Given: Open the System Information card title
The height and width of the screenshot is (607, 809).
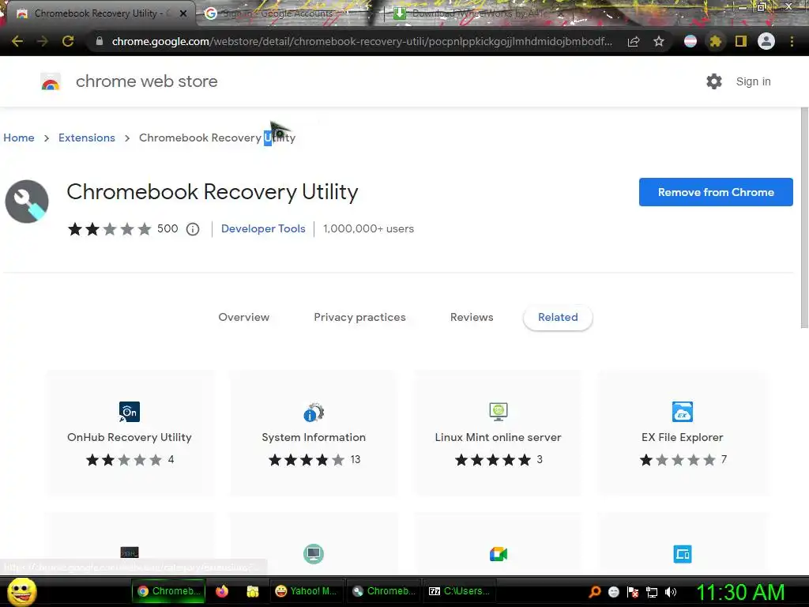Looking at the screenshot, I should (x=314, y=437).
